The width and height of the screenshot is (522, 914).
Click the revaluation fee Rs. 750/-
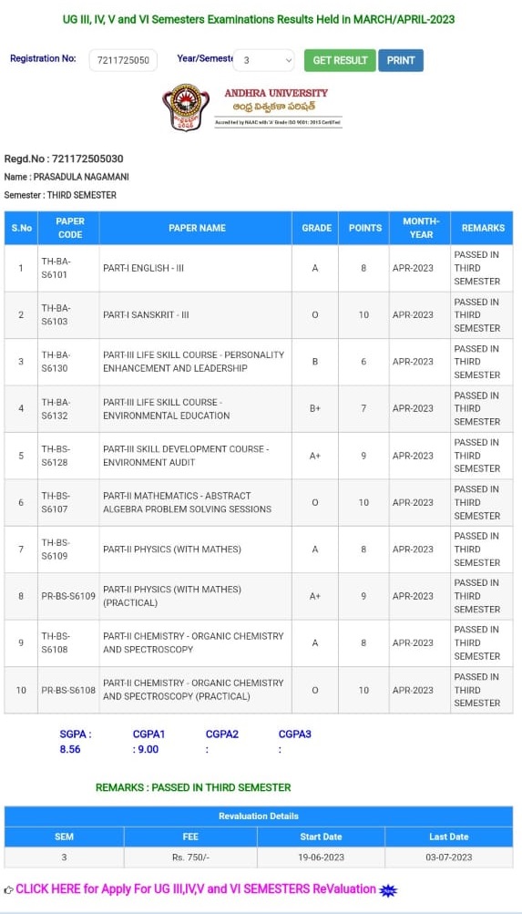[x=190, y=858]
